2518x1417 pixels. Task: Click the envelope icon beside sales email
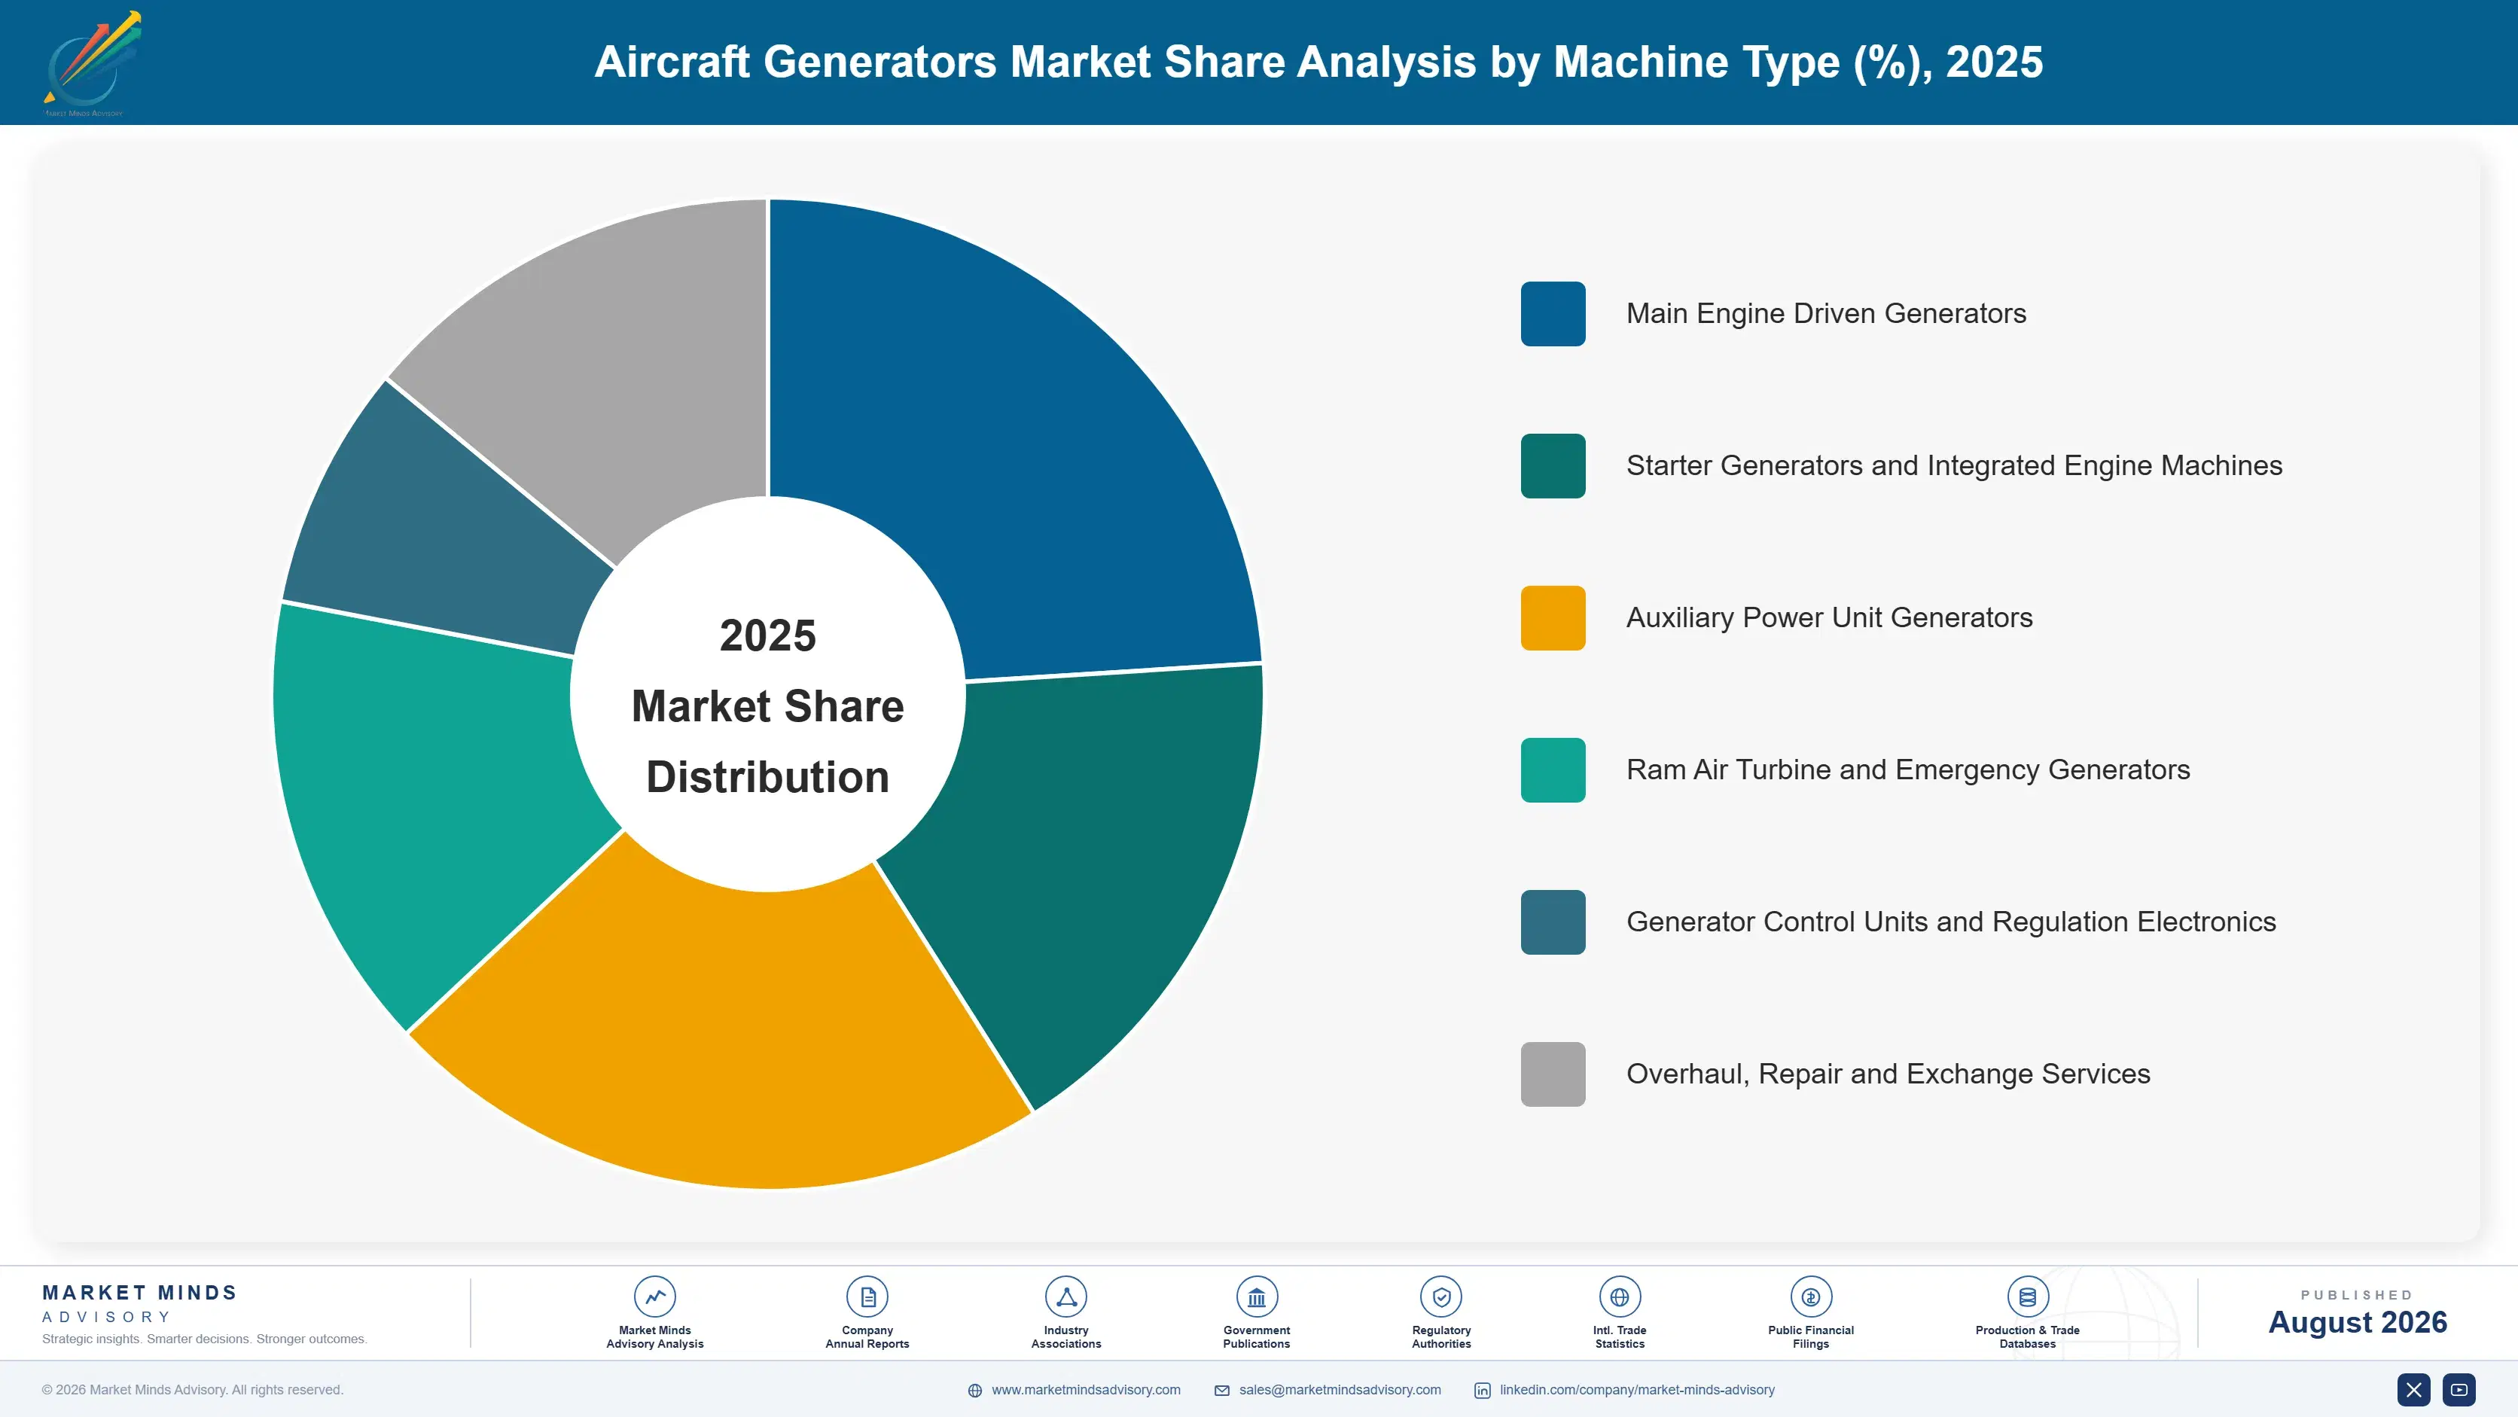(x=1222, y=1391)
